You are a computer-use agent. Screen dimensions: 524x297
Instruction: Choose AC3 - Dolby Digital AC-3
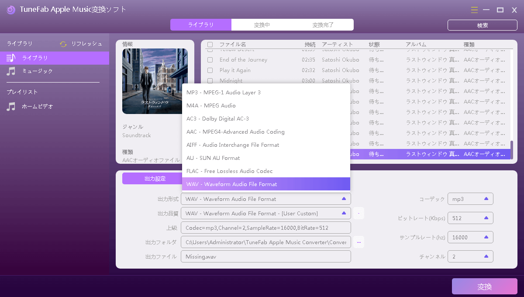pos(266,118)
